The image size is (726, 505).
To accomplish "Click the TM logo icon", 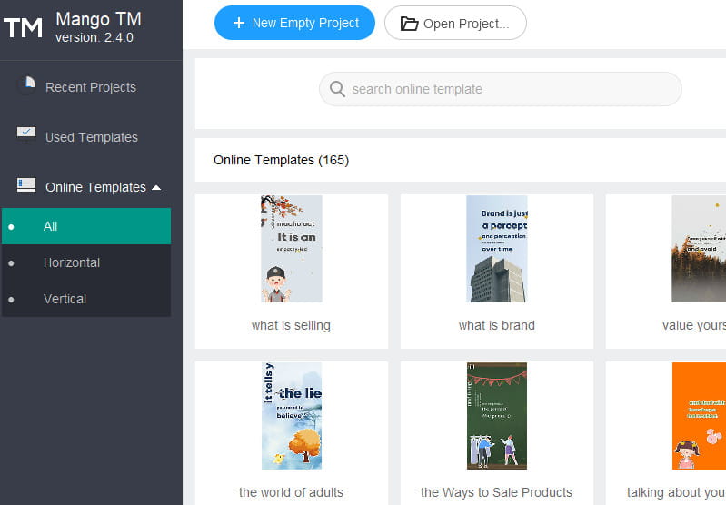I will tap(23, 28).
